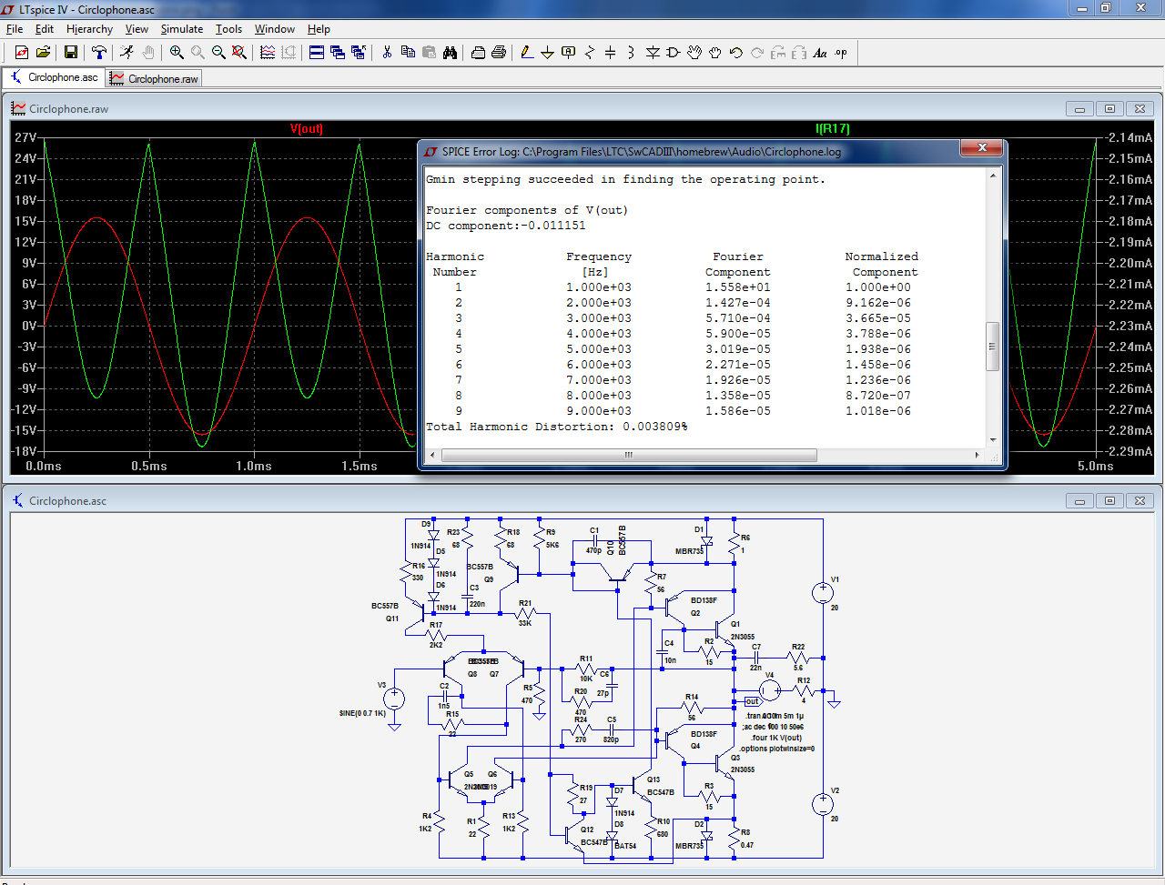This screenshot has width=1165, height=885.
Task: Zoom full extents with crossed magnifier icon
Action: coord(239,53)
